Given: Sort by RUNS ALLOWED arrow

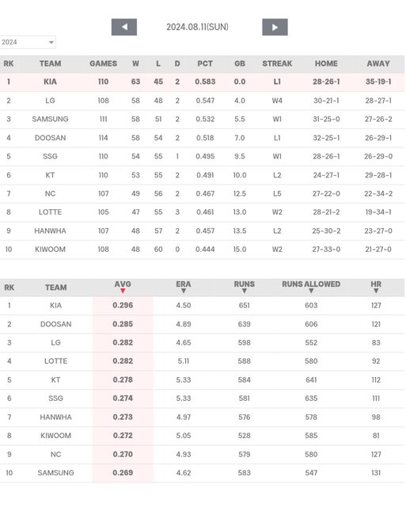Looking at the screenshot, I should pyautogui.click(x=311, y=291).
